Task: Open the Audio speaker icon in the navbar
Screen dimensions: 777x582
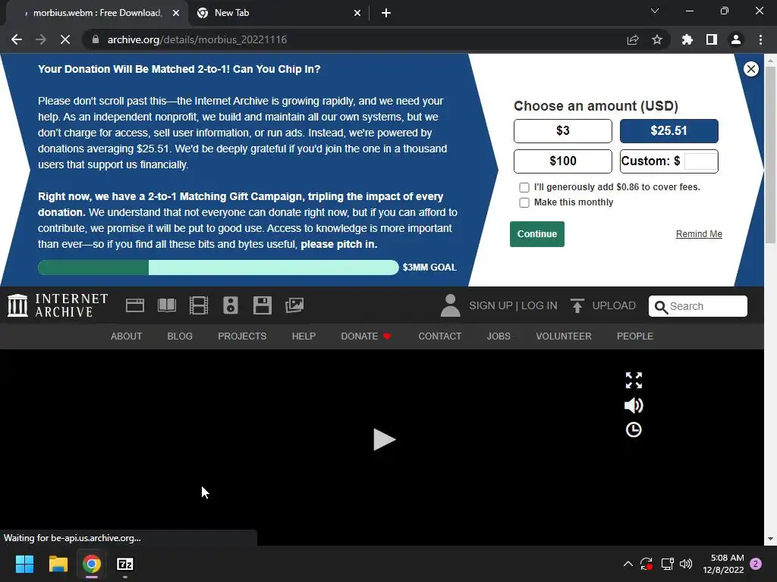Action: pos(231,305)
